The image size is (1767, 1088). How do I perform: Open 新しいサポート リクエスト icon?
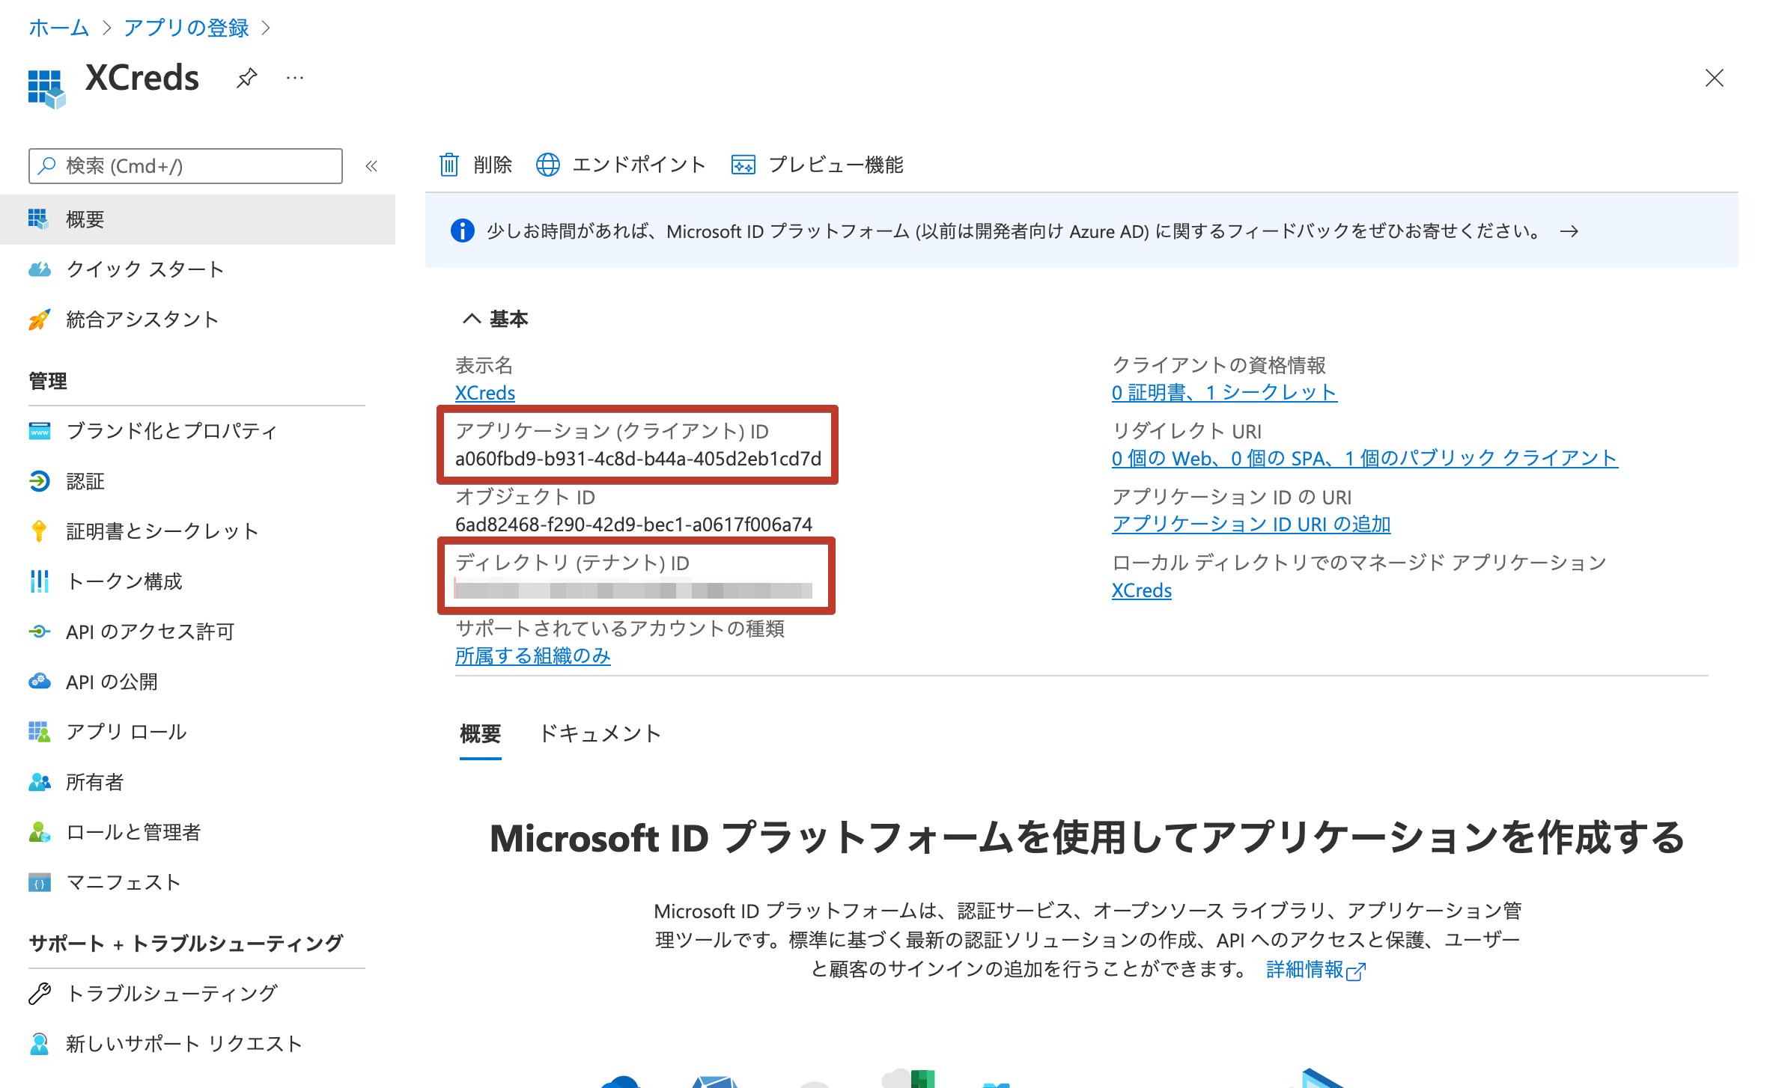pos(39,1043)
